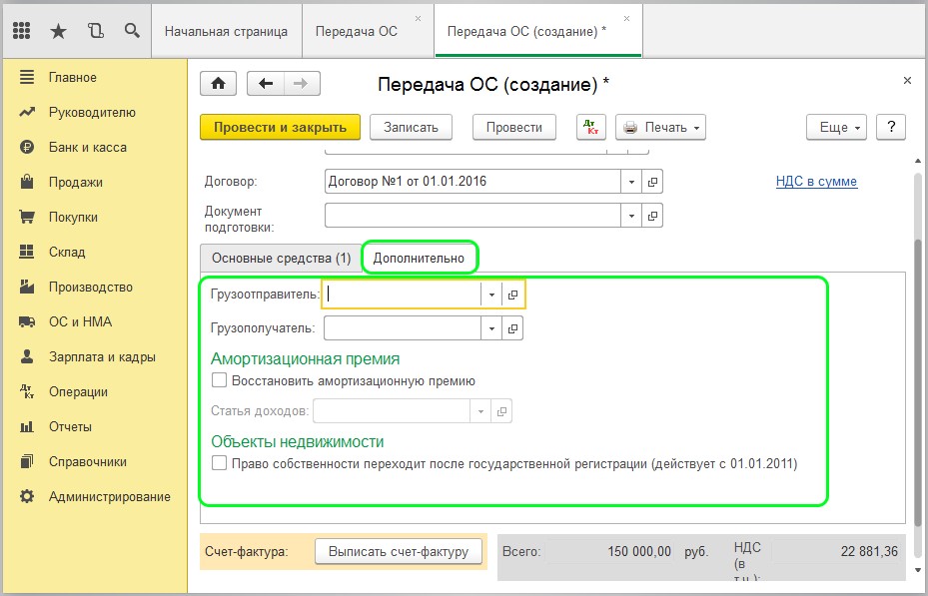Open help with the ? button
Screen dimensions: 928x596
pos(891,127)
